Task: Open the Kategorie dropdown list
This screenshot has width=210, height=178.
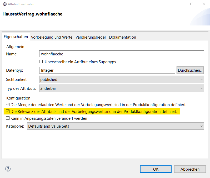Action: (x=115, y=126)
